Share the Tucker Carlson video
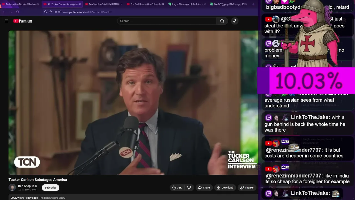 (x=204, y=187)
